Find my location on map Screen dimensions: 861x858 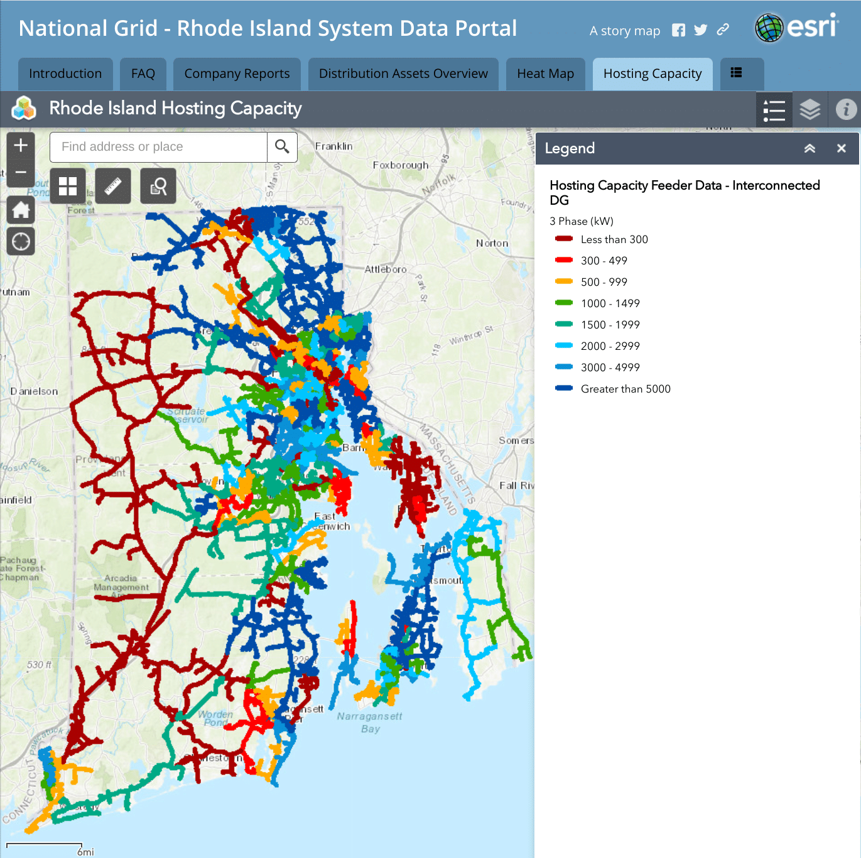click(21, 241)
